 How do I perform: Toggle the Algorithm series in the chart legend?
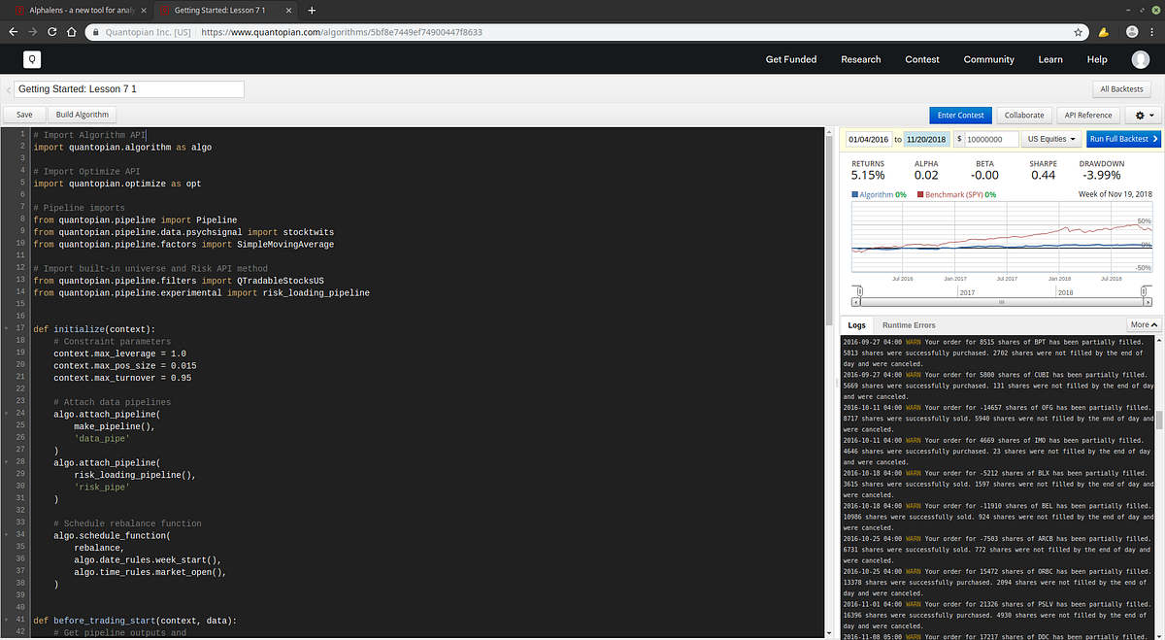coord(874,193)
